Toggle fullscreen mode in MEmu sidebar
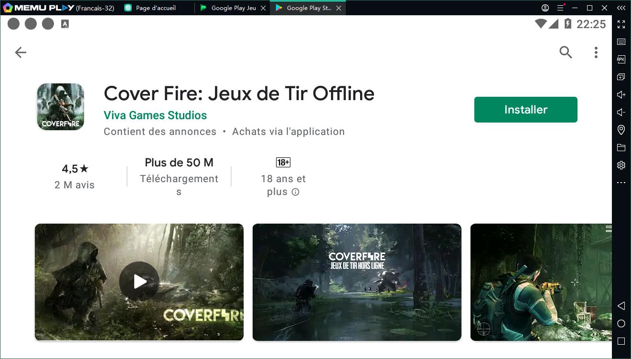631x359 pixels. coord(621,24)
